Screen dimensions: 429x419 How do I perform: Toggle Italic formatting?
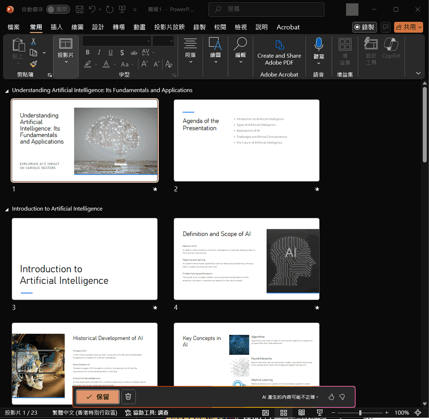click(99, 52)
